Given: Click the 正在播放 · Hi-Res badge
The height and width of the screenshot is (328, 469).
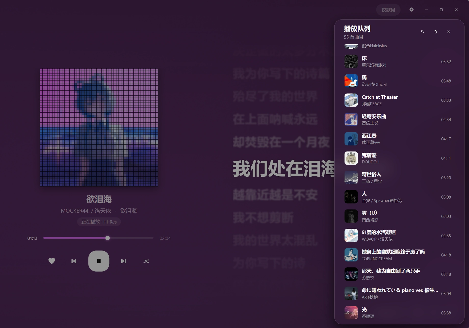Looking at the screenshot, I should [x=99, y=222].
